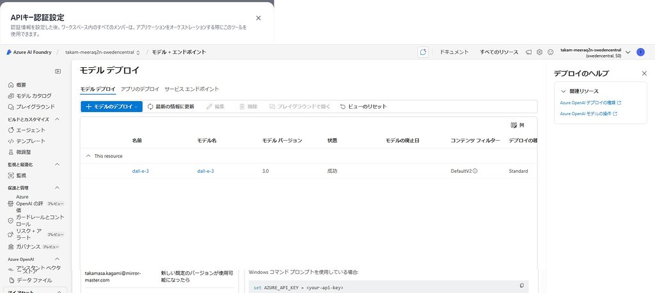Open ガバナンス in the sidebar

click(x=33, y=246)
